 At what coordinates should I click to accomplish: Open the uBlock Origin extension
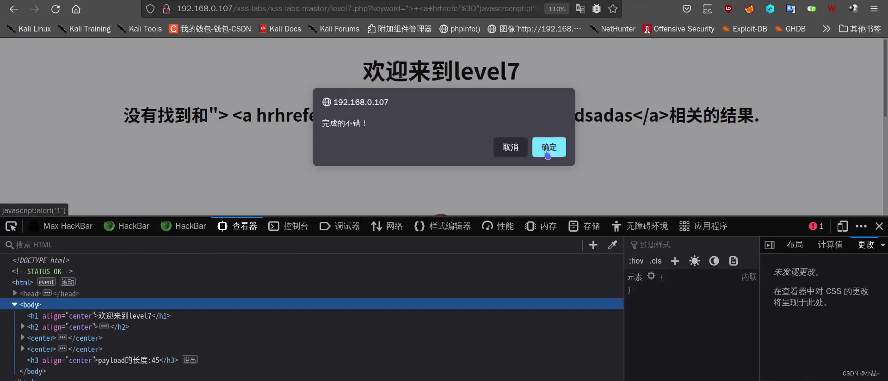click(x=728, y=9)
